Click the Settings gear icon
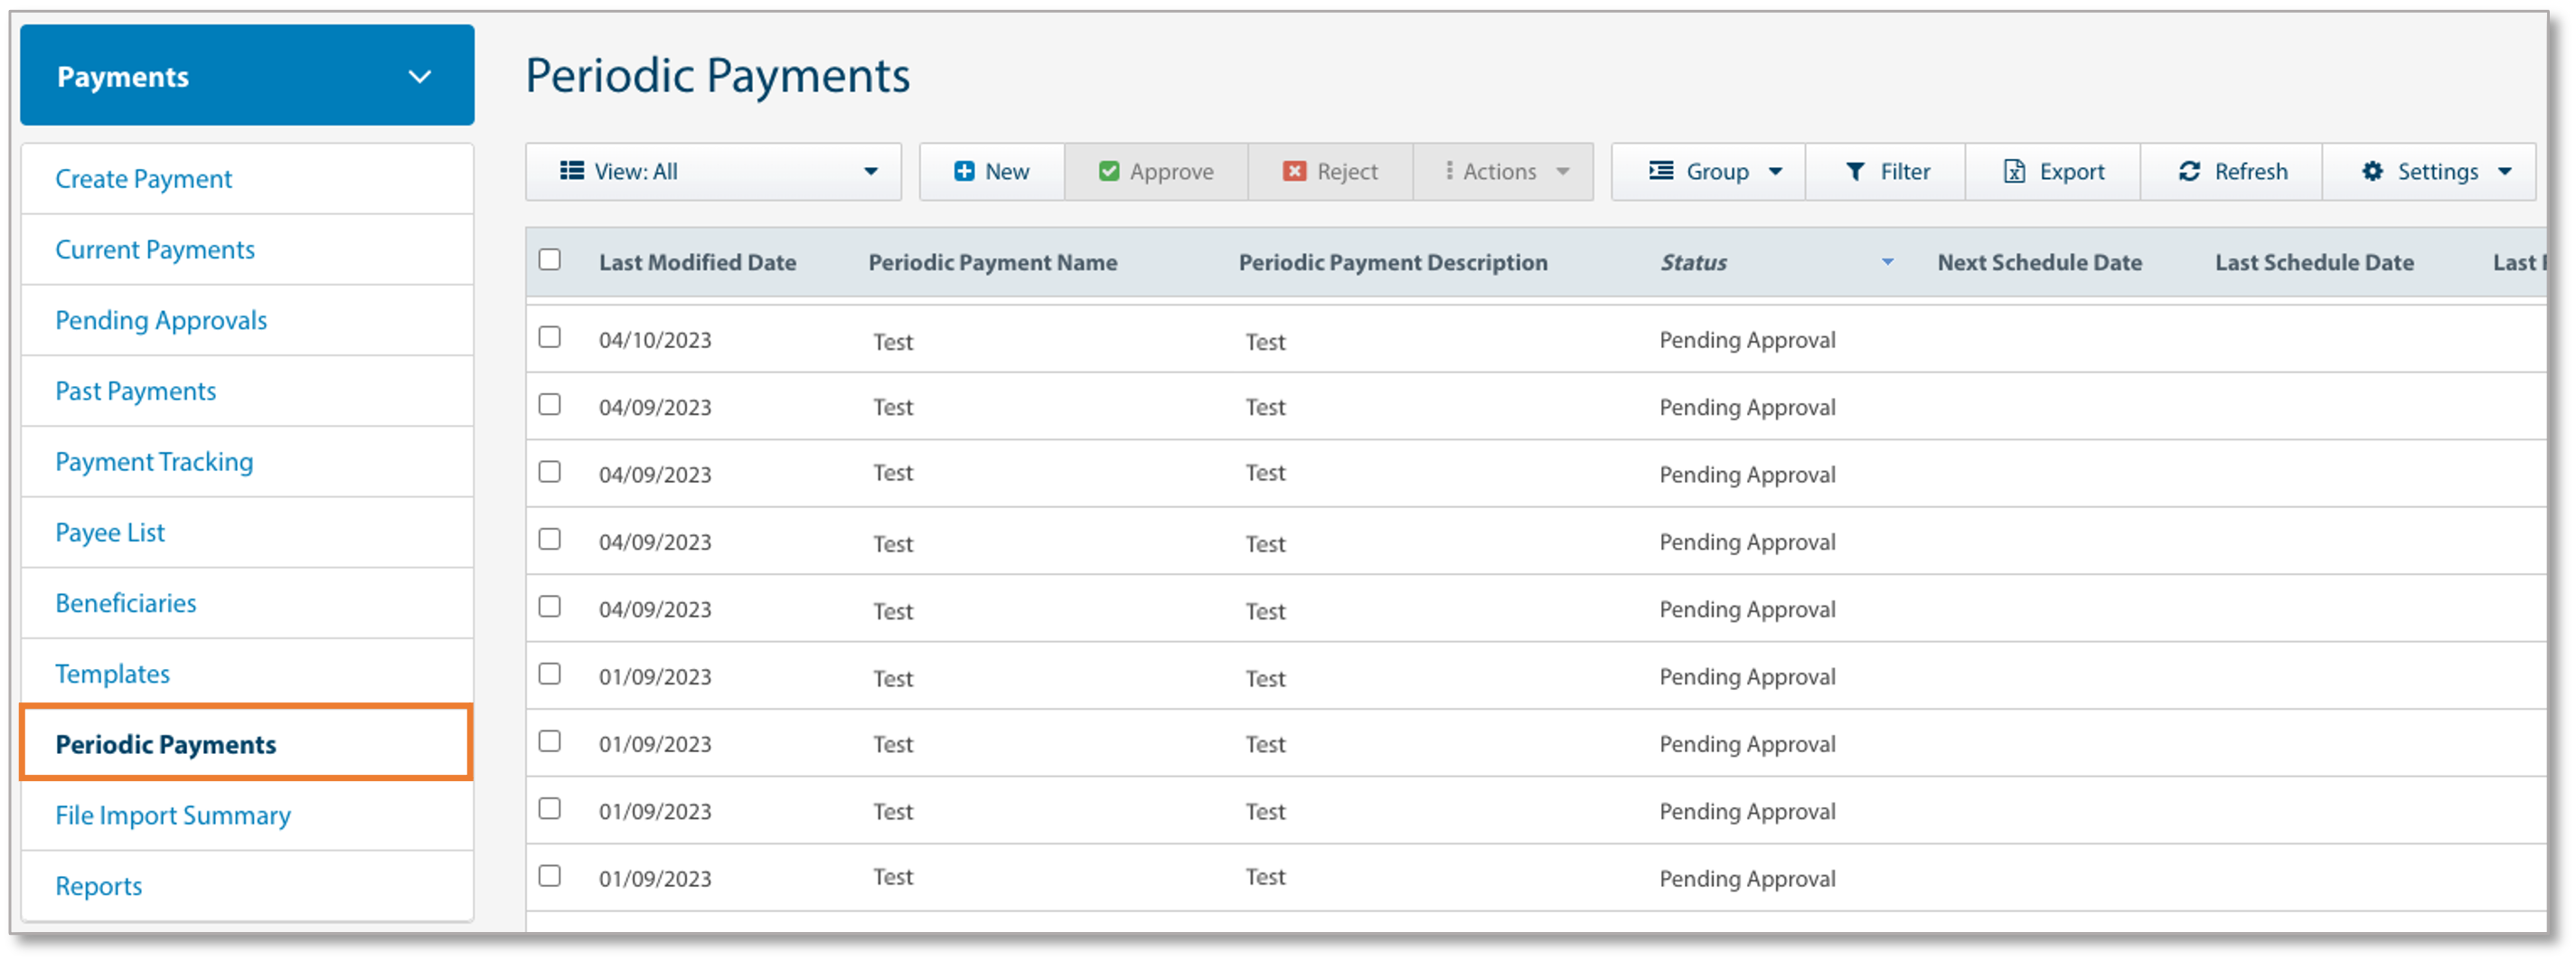The height and width of the screenshot is (961, 2576). click(2371, 171)
